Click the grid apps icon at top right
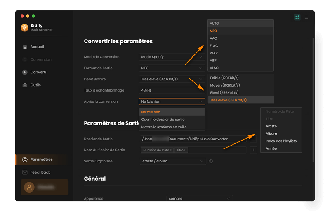This screenshot has height=221, width=330. point(297,17)
